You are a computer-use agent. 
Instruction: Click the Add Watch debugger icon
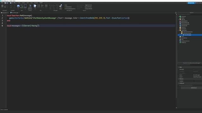pyautogui.click(x=61, y=7)
